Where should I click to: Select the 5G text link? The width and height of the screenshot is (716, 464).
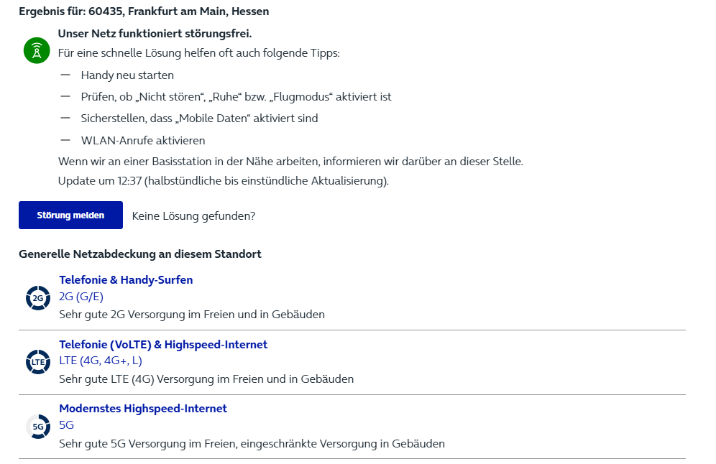tap(66, 424)
